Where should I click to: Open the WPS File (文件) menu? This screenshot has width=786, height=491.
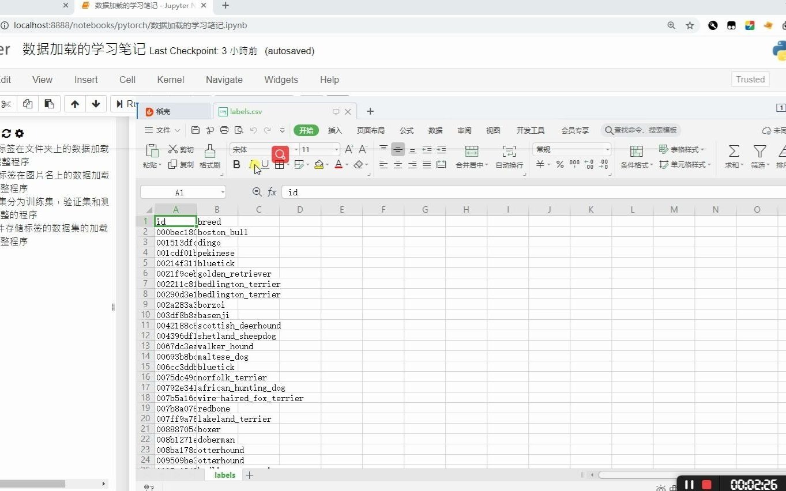162,130
